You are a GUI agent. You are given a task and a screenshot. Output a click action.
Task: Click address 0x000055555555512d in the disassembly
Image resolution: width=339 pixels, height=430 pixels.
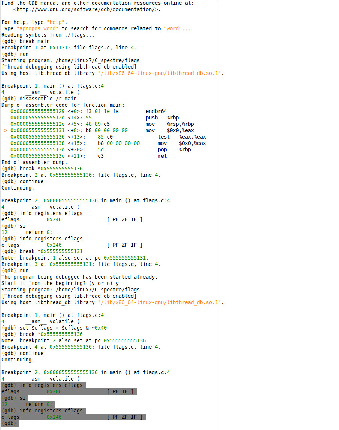pos(37,118)
